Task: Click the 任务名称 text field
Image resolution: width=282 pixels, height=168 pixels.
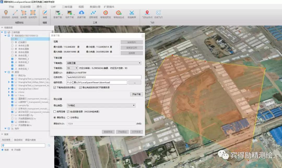Action: (104, 77)
